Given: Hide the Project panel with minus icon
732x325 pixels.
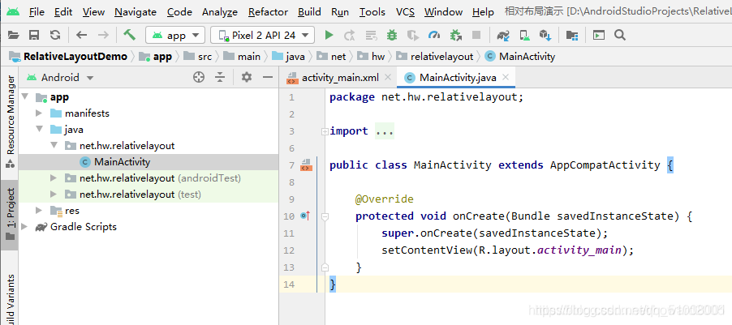Looking at the screenshot, I should point(268,78).
